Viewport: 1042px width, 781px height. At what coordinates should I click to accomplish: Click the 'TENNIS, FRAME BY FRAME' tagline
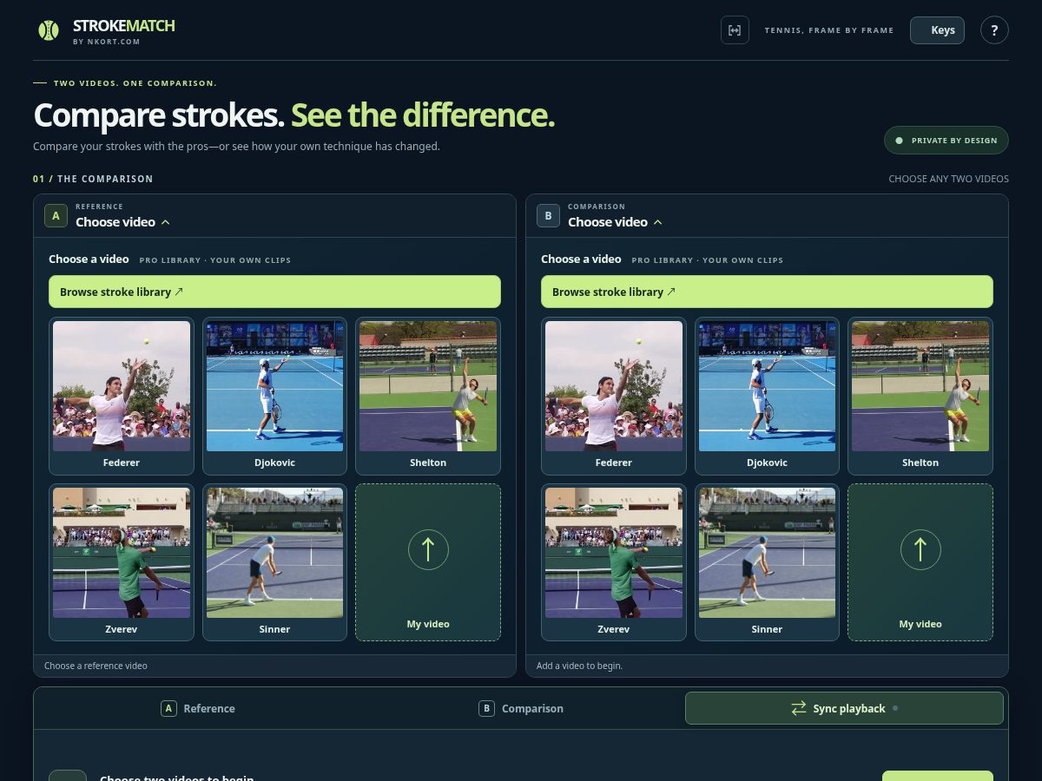click(829, 30)
